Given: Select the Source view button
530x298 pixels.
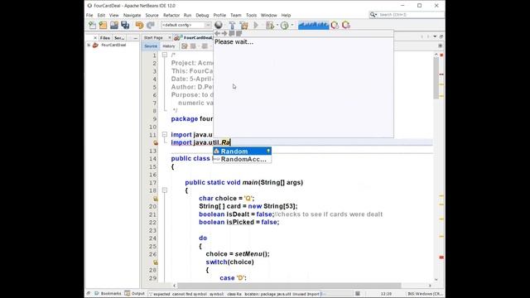Looking at the screenshot, I should pyautogui.click(x=151, y=46).
